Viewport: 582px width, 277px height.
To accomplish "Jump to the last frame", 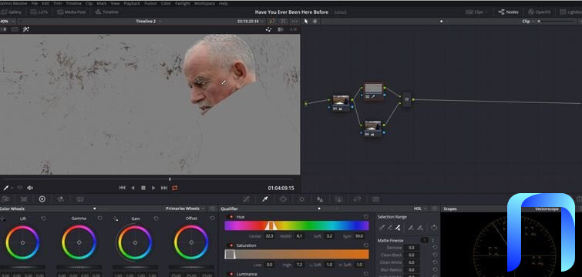I will tap(164, 188).
